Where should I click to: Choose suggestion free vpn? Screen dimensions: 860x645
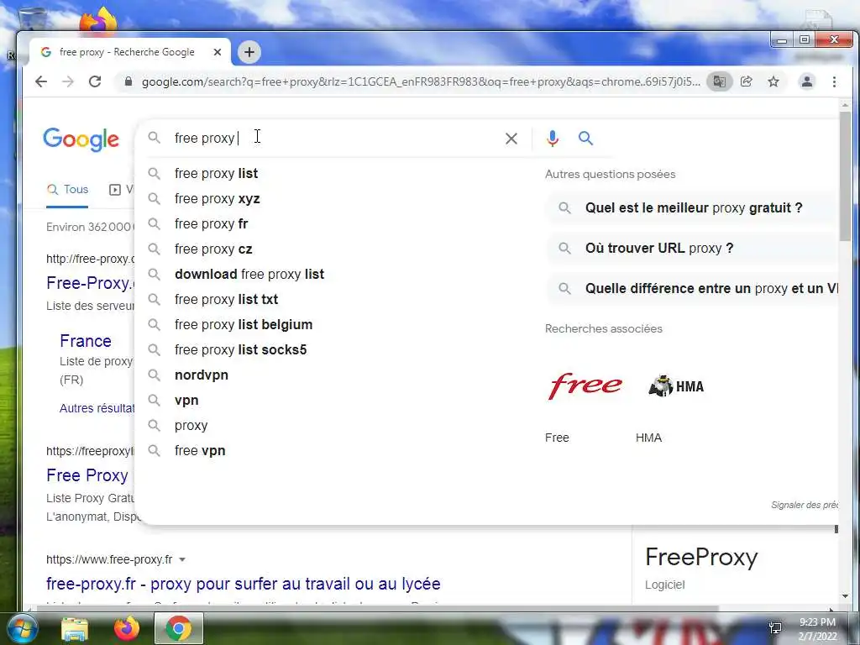pos(200,451)
